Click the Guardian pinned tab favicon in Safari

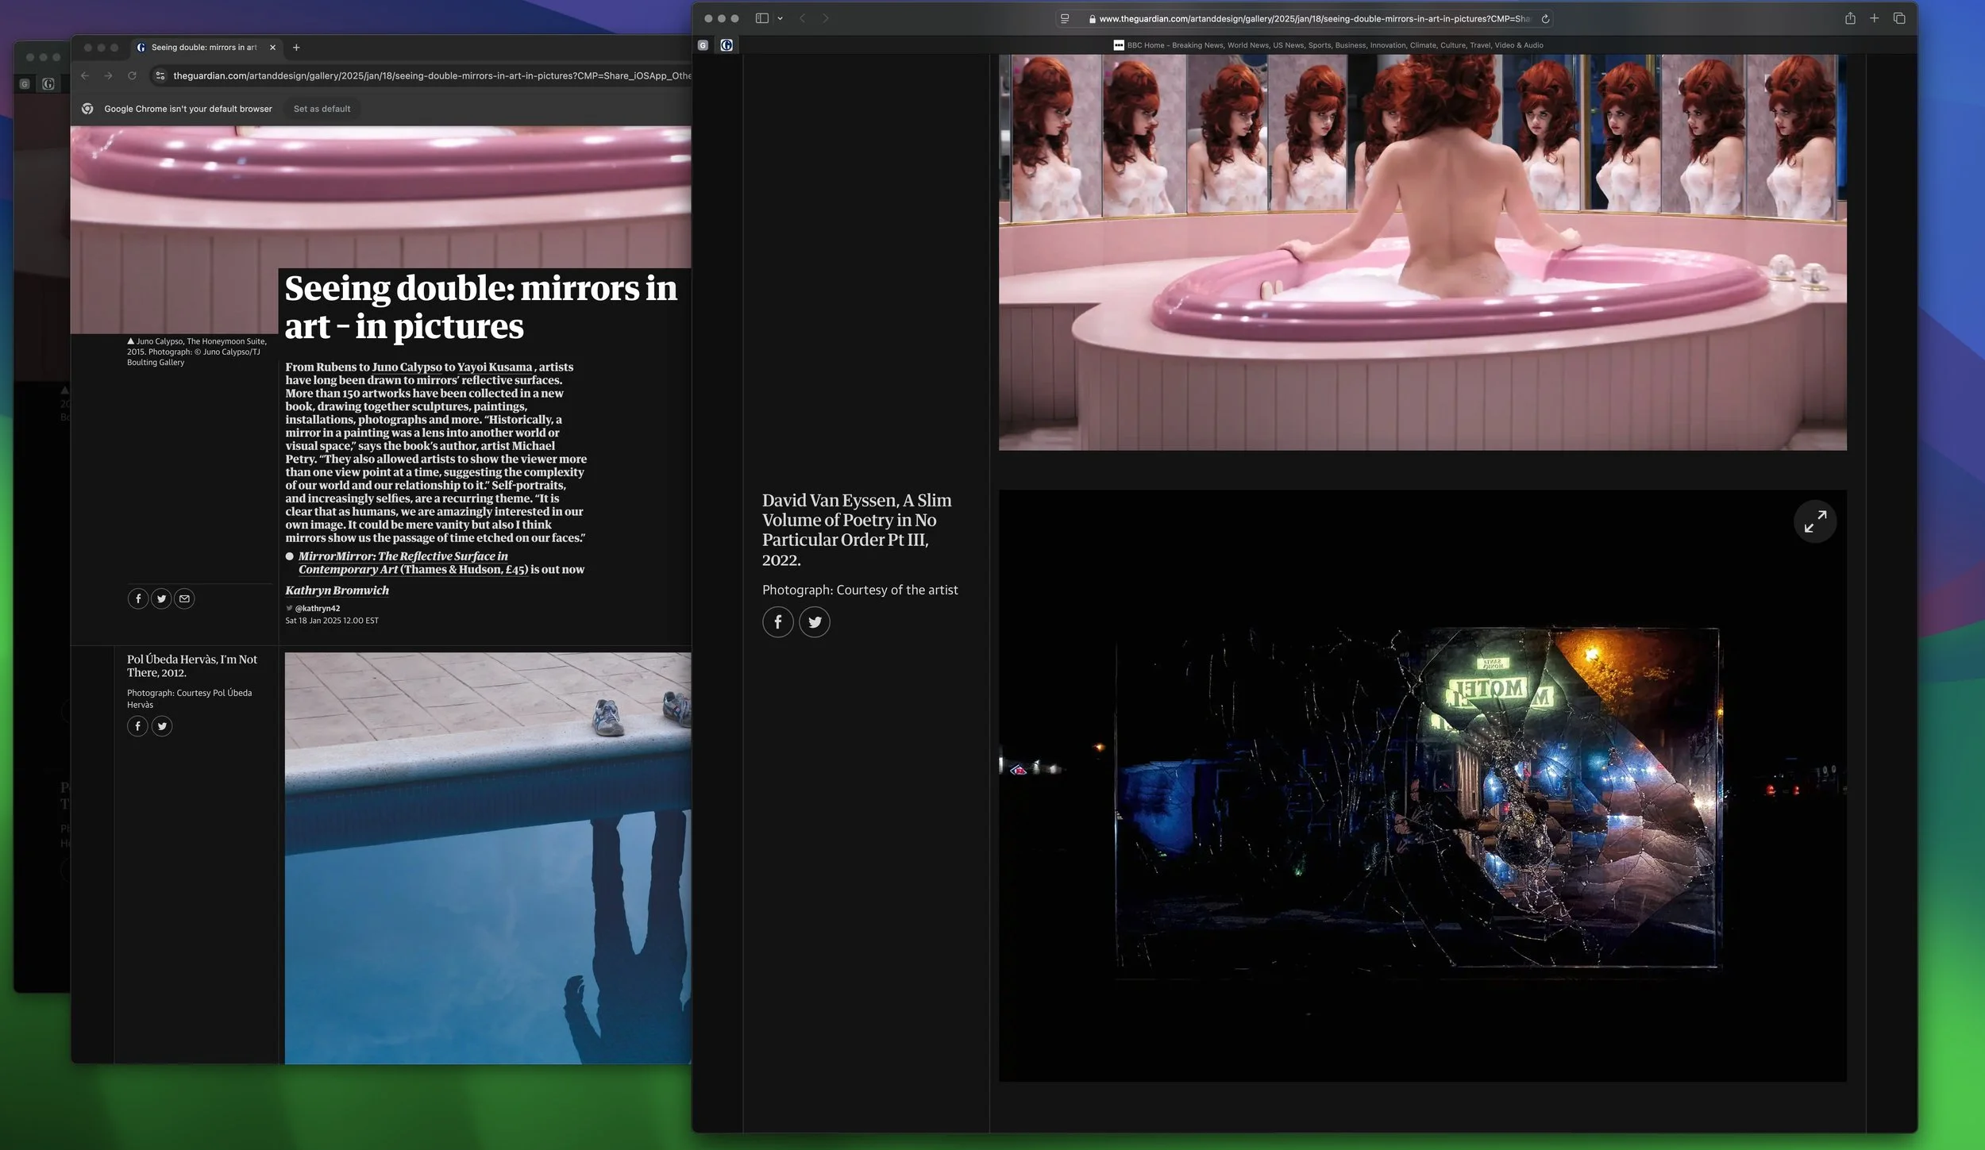(726, 45)
